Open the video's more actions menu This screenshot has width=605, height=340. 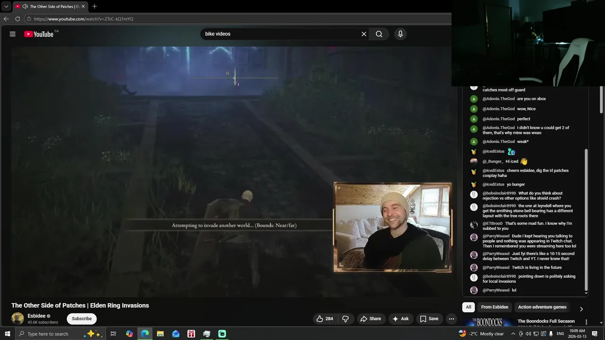(x=451, y=319)
